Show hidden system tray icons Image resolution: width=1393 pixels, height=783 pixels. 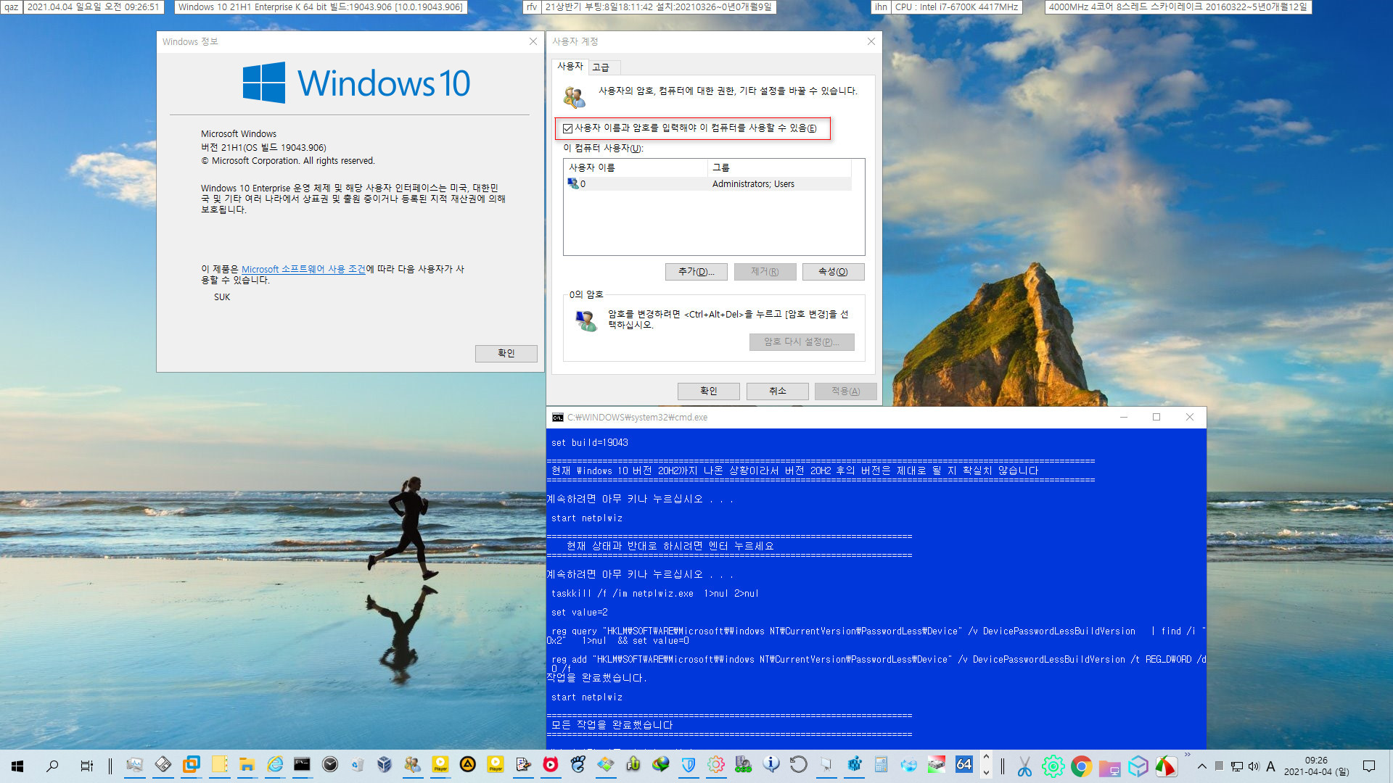point(1202,766)
